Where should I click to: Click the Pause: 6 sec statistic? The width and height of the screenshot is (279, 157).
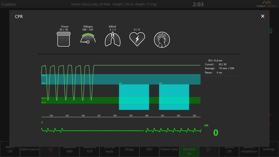pyautogui.click(x=214, y=73)
